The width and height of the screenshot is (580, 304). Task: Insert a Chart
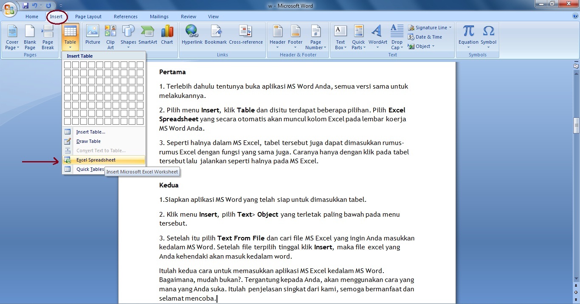(167, 36)
